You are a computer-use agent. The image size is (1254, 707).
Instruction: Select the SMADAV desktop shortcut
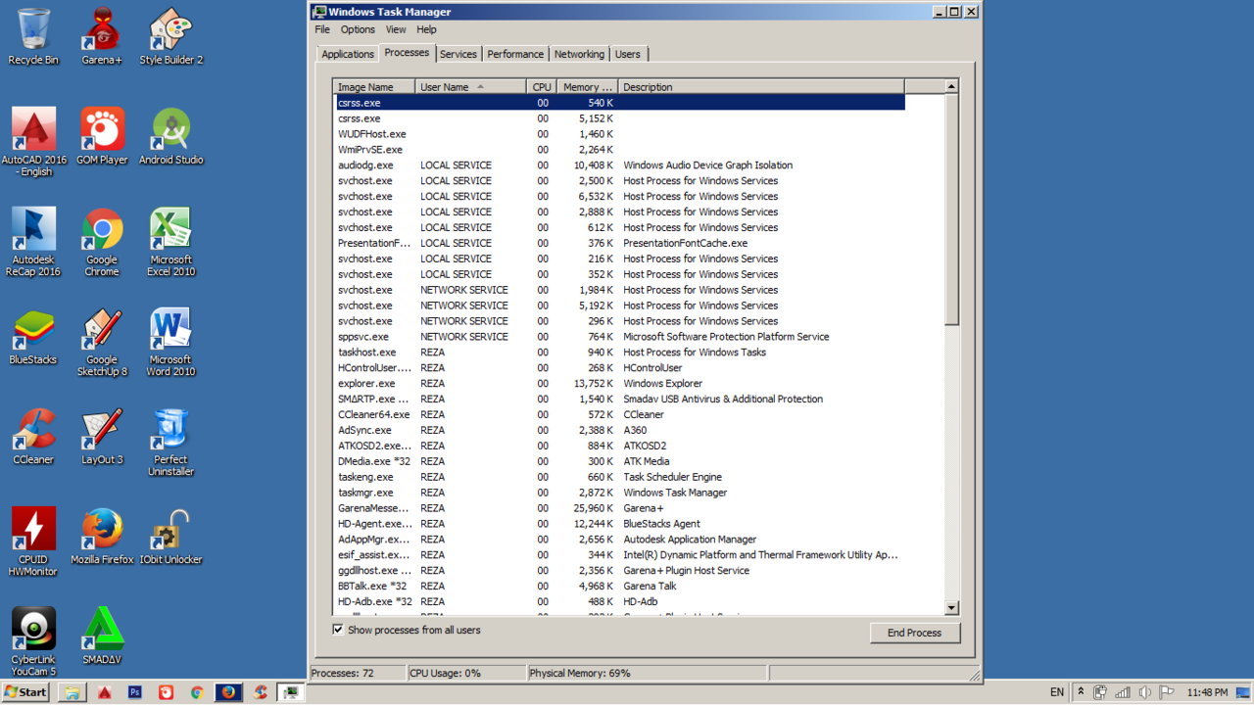(x=102, y=636)
